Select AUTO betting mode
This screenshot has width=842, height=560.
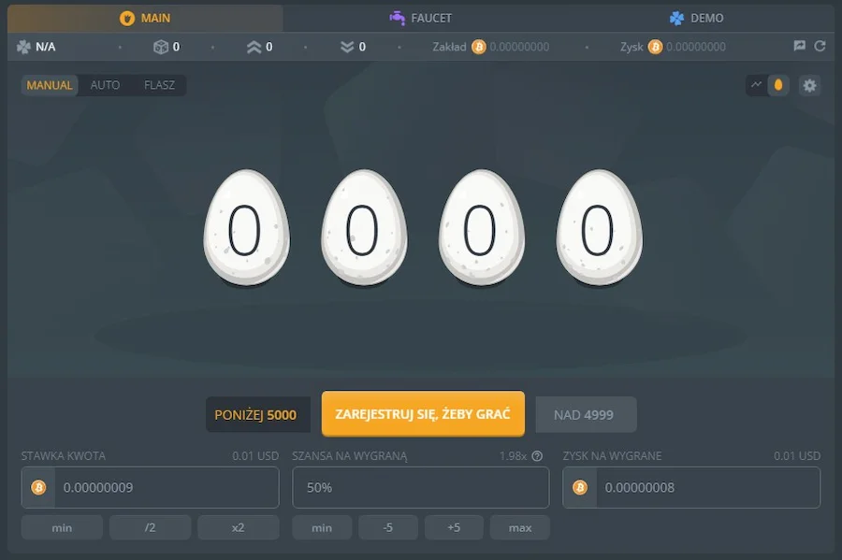(105, 85)
